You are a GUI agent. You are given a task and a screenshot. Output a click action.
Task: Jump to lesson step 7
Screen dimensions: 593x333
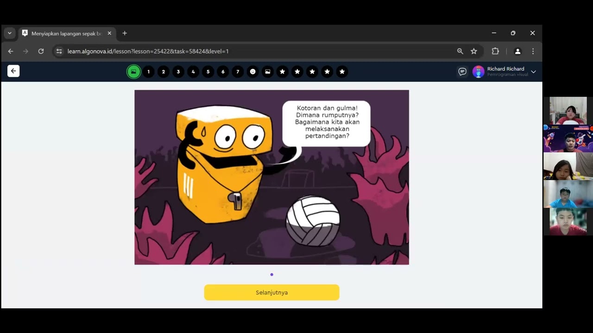pos(238,72)
